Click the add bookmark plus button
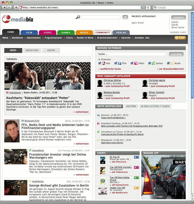Viewport: 194px width, 204px height. coord(16,7)
